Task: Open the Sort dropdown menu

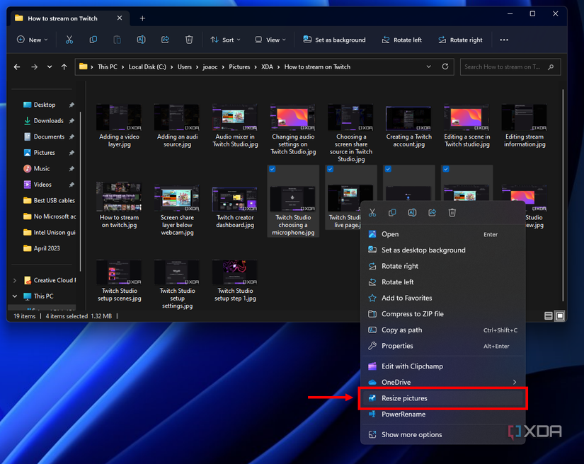Action: (226, 40)
